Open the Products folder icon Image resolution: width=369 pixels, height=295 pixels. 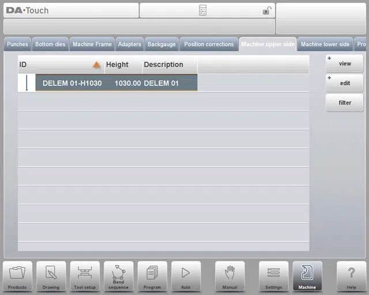point(17,277)
